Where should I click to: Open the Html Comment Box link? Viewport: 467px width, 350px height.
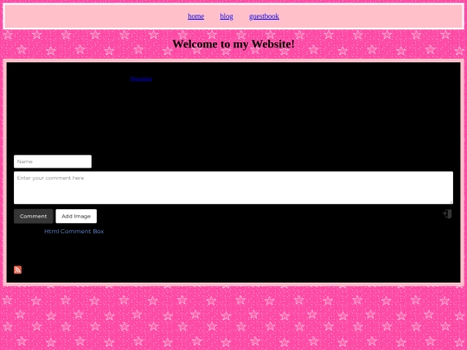click(74, 232)
